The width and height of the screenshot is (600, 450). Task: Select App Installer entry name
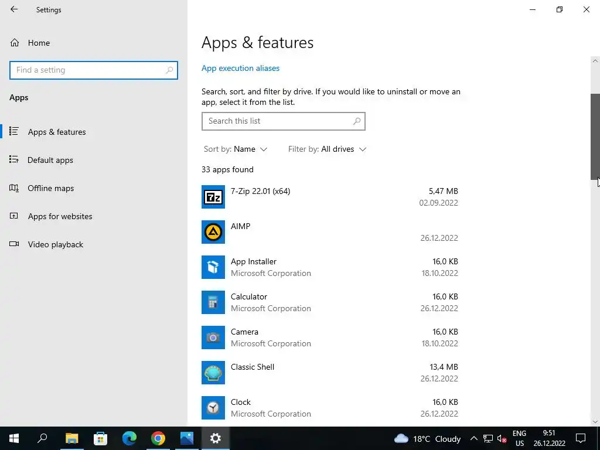click(253, 261)
